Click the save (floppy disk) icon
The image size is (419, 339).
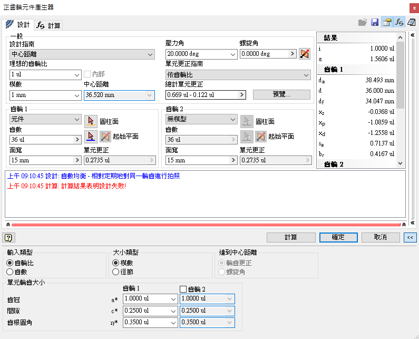[x=375, y=22]
